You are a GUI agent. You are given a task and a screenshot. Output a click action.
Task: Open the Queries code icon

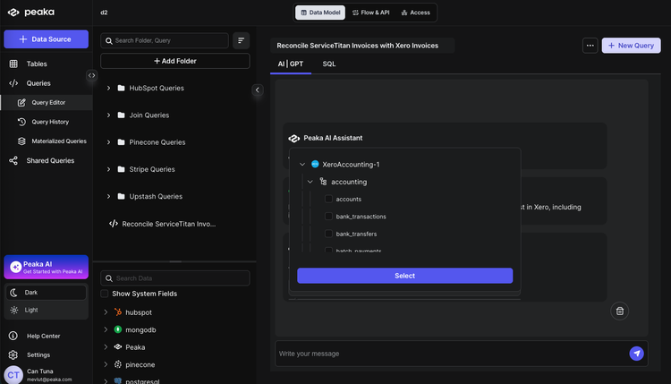tap(13, 83)
